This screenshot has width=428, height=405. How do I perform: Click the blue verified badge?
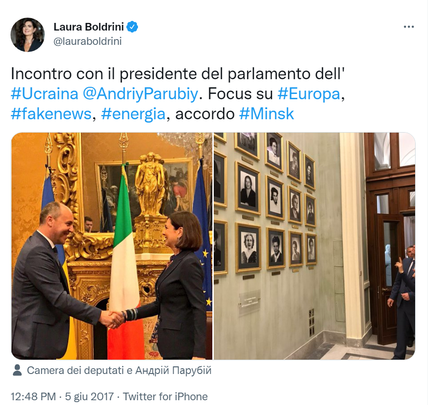pos(132,27)
